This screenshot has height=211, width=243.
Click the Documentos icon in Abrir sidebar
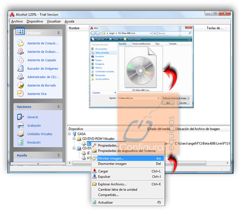click(x=93, y=49)
